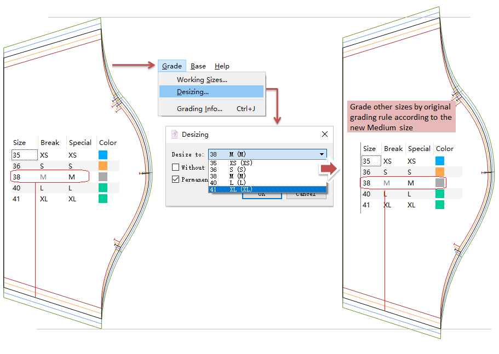
Task: Select the Desizing menu entry
Action: pyautogui.click(x=192, y=92)
